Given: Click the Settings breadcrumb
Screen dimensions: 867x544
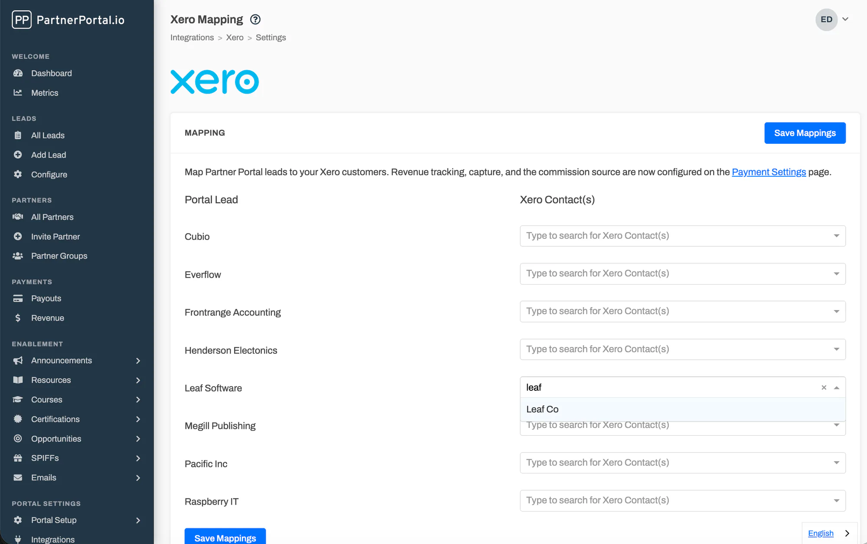Looking at the screenshot, I should tap(271, 38).
